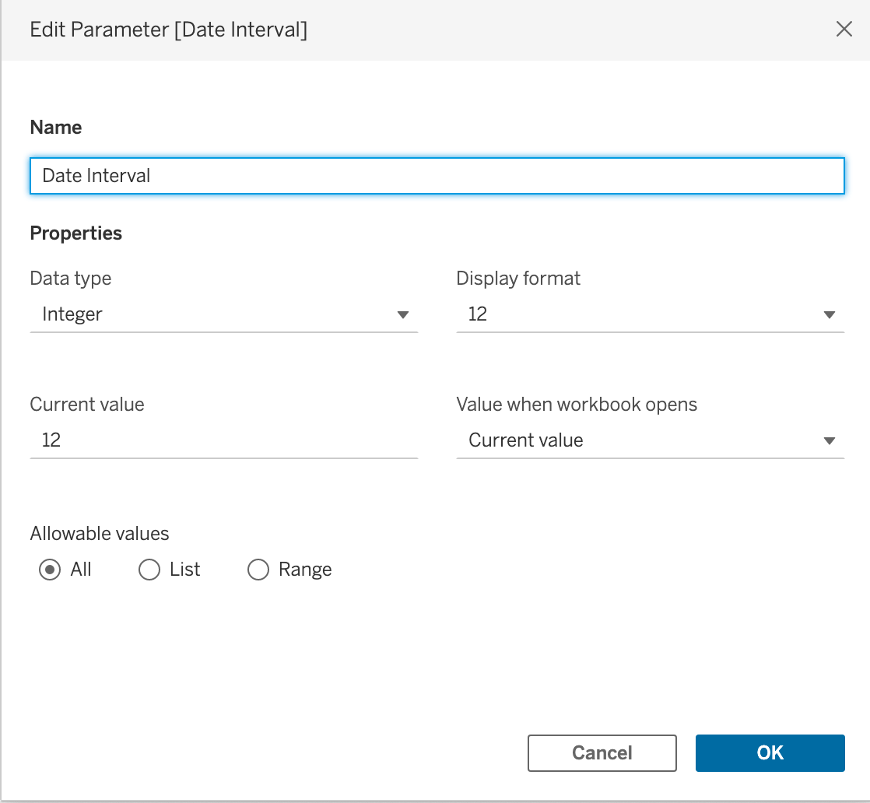Screen dimensions: 870x803
Task: Click the Allowable values label
Action: pos(100,533)
